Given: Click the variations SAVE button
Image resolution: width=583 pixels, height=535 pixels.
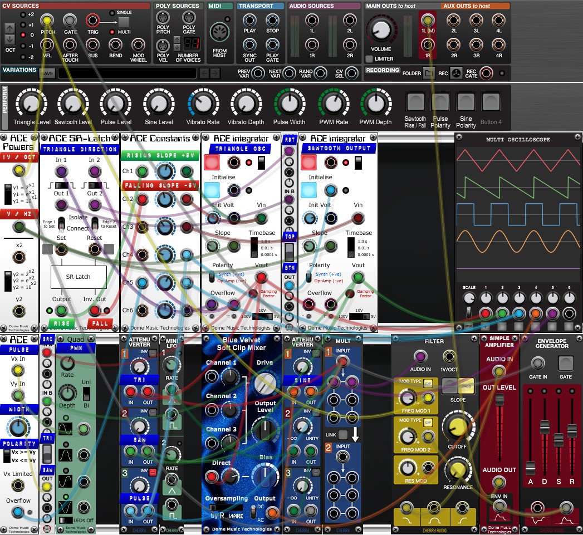Looking at the screenshot, I should 47,73.
